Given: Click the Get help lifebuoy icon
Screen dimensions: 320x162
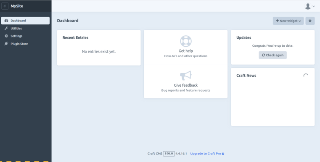Looking at the screenshot, I should (x=186, y=41).
